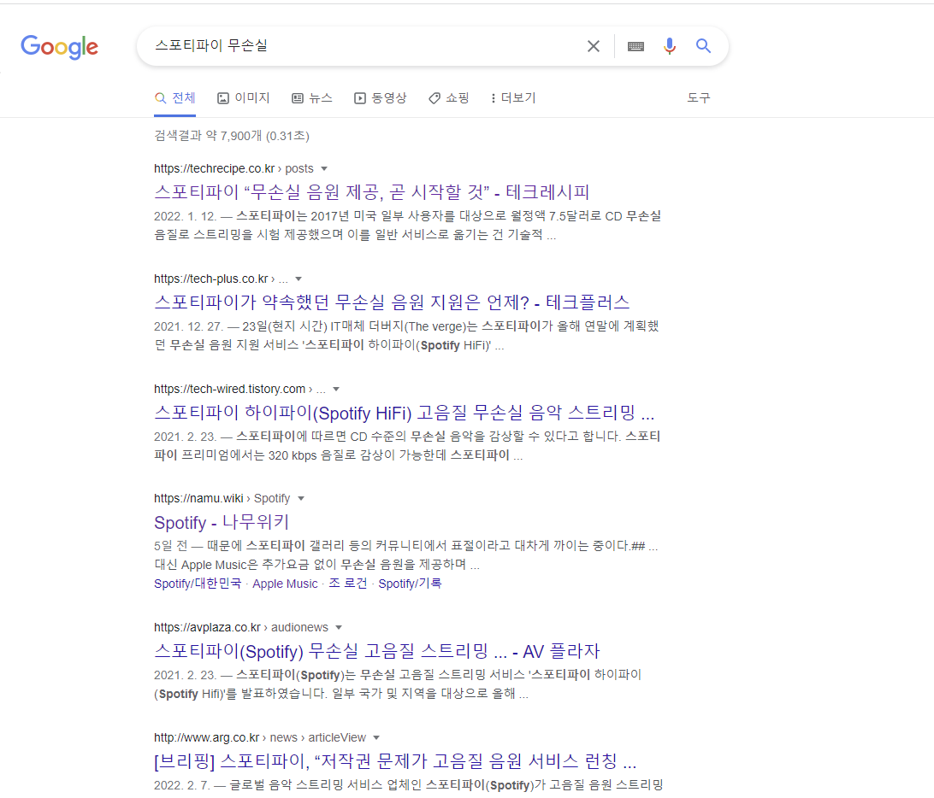Open the on-screen keyboard icon
Image resolution: width=934 pixels, height=798 pixels.
point(635,46)
